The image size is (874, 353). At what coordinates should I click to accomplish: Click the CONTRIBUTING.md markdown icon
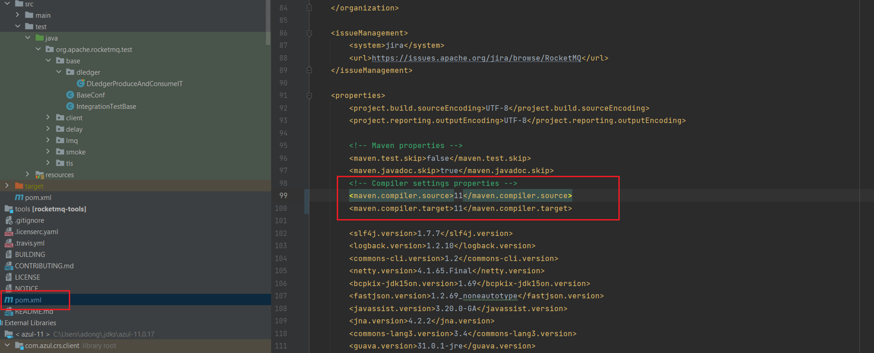[x=9, y=266]
